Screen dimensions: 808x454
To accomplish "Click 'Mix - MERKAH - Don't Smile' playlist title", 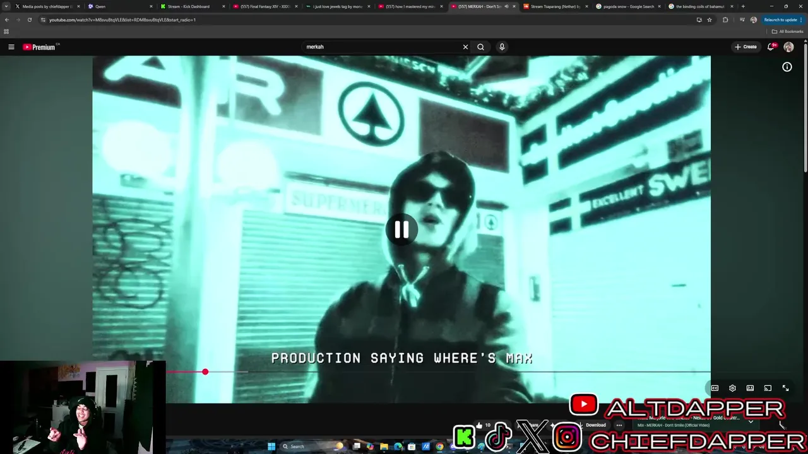I will pyautogui.click(x=674, y=425).
